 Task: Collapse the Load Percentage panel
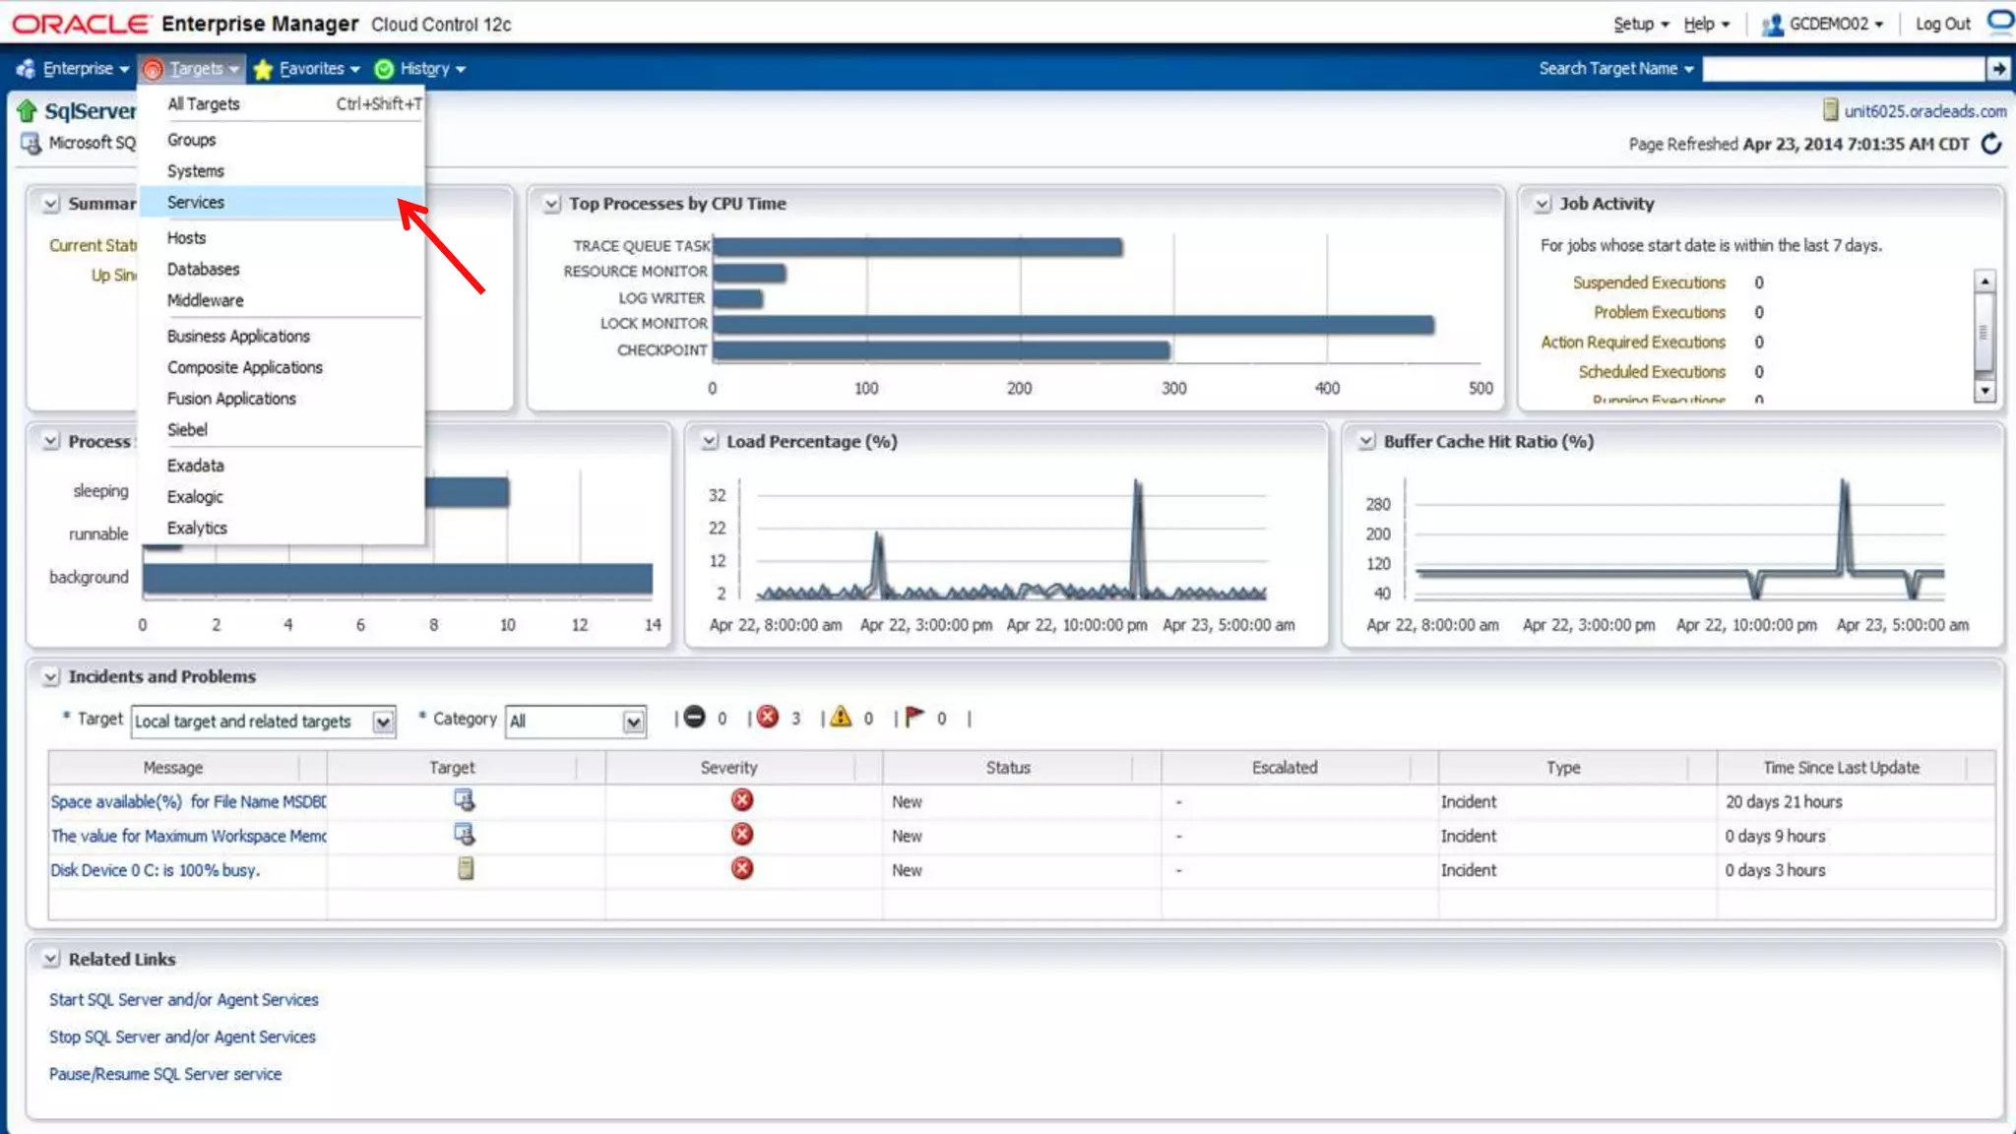click(709, 442)
